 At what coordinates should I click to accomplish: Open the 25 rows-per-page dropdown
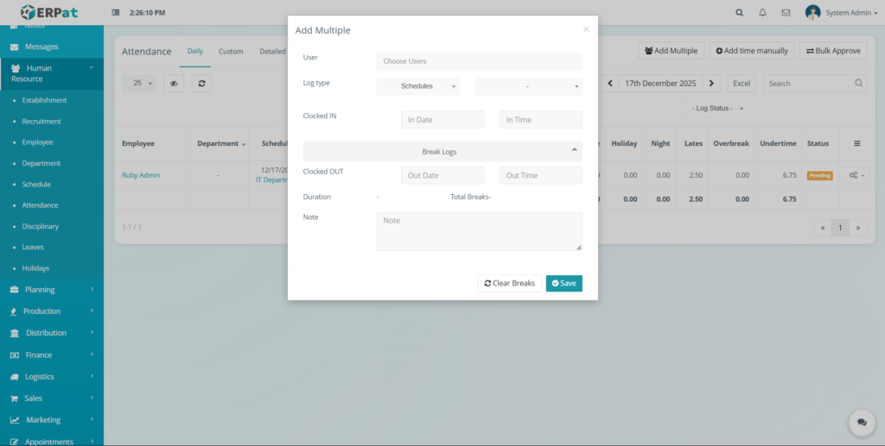tap(139, 84)
